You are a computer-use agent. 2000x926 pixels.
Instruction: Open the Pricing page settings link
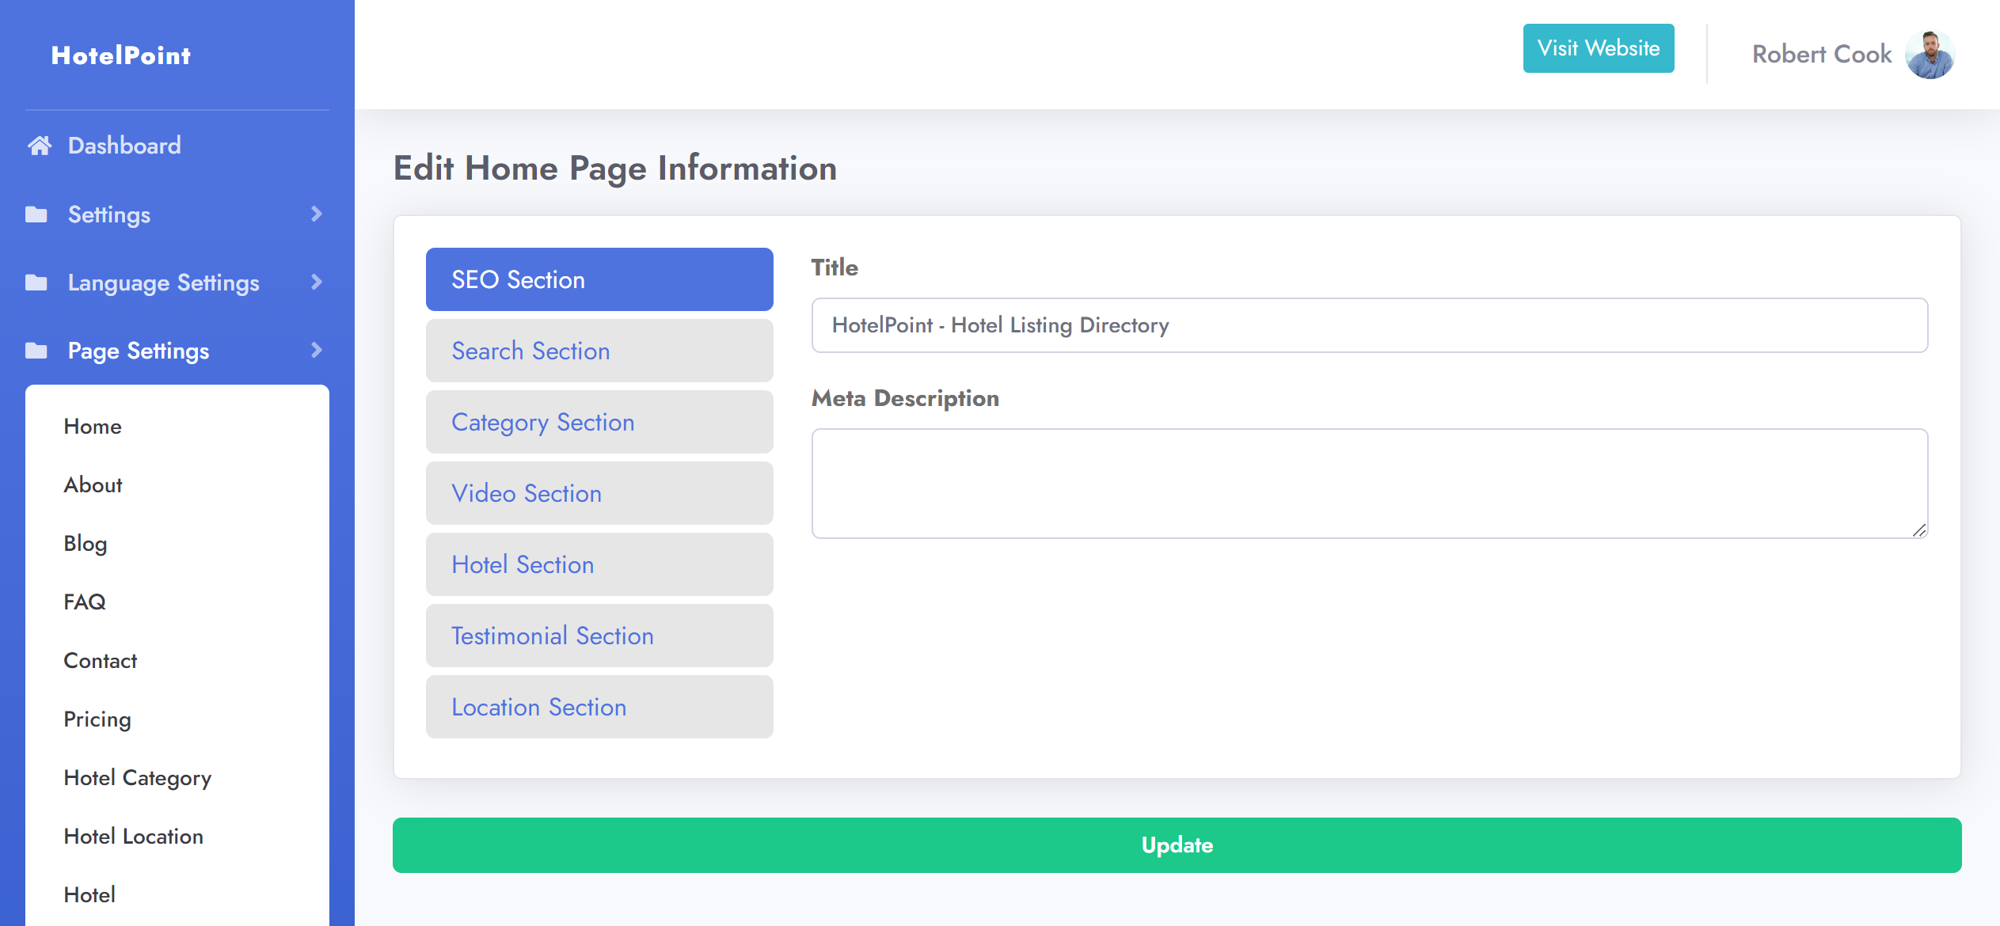[97, 719]
